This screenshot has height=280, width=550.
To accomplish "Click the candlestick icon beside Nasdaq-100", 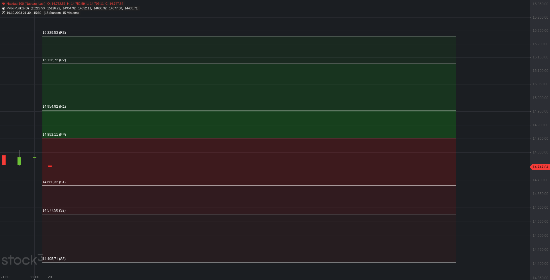I will (3, 4).
